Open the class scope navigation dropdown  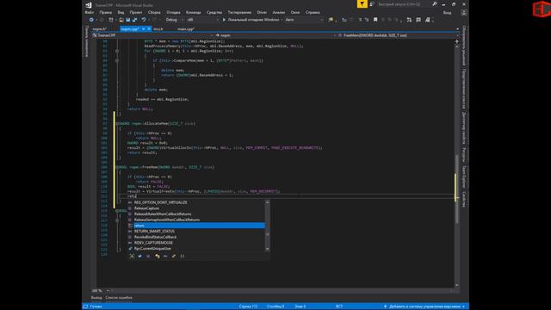(275, 35)
